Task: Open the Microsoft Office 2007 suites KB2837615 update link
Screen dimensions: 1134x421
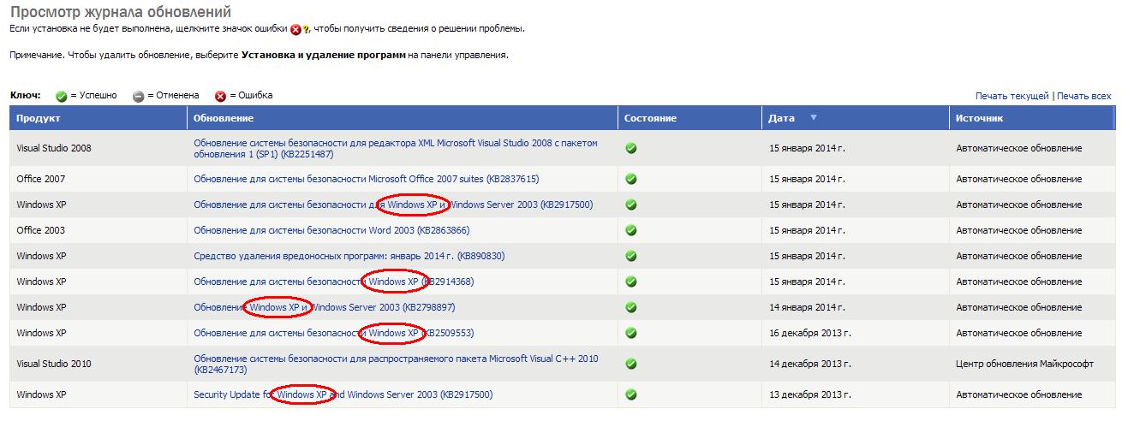Action: click(x=366, y=179)
